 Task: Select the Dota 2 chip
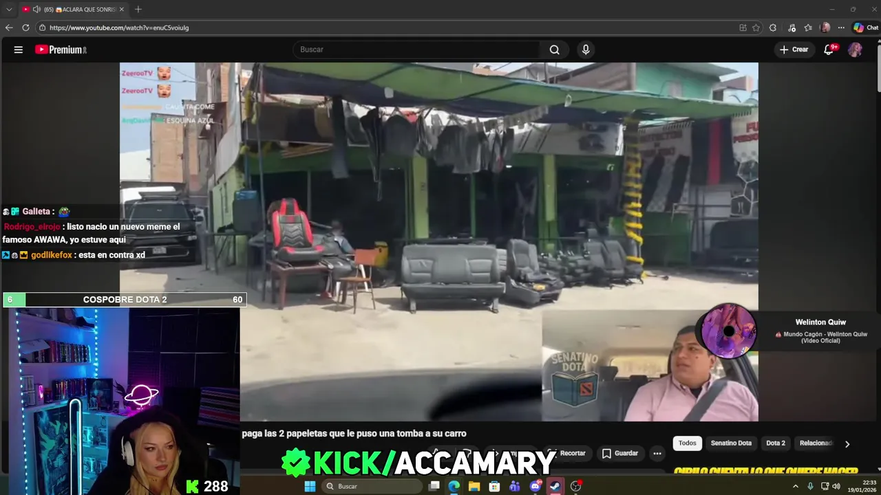776,443
